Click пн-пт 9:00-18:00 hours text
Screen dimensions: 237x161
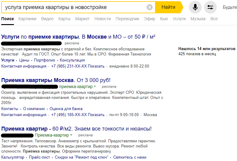(x=124, y=115)
